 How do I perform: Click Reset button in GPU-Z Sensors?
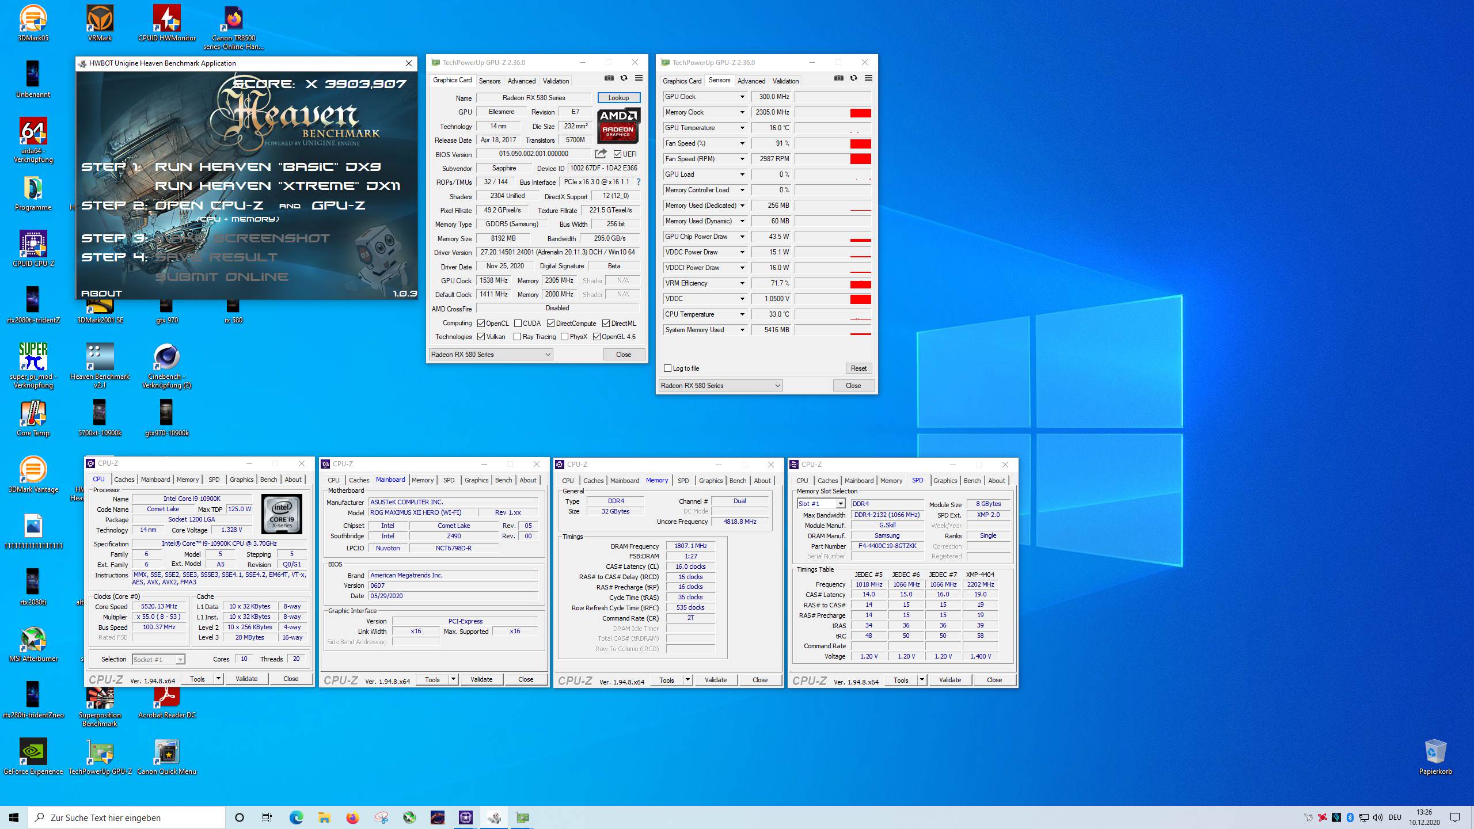858,368
